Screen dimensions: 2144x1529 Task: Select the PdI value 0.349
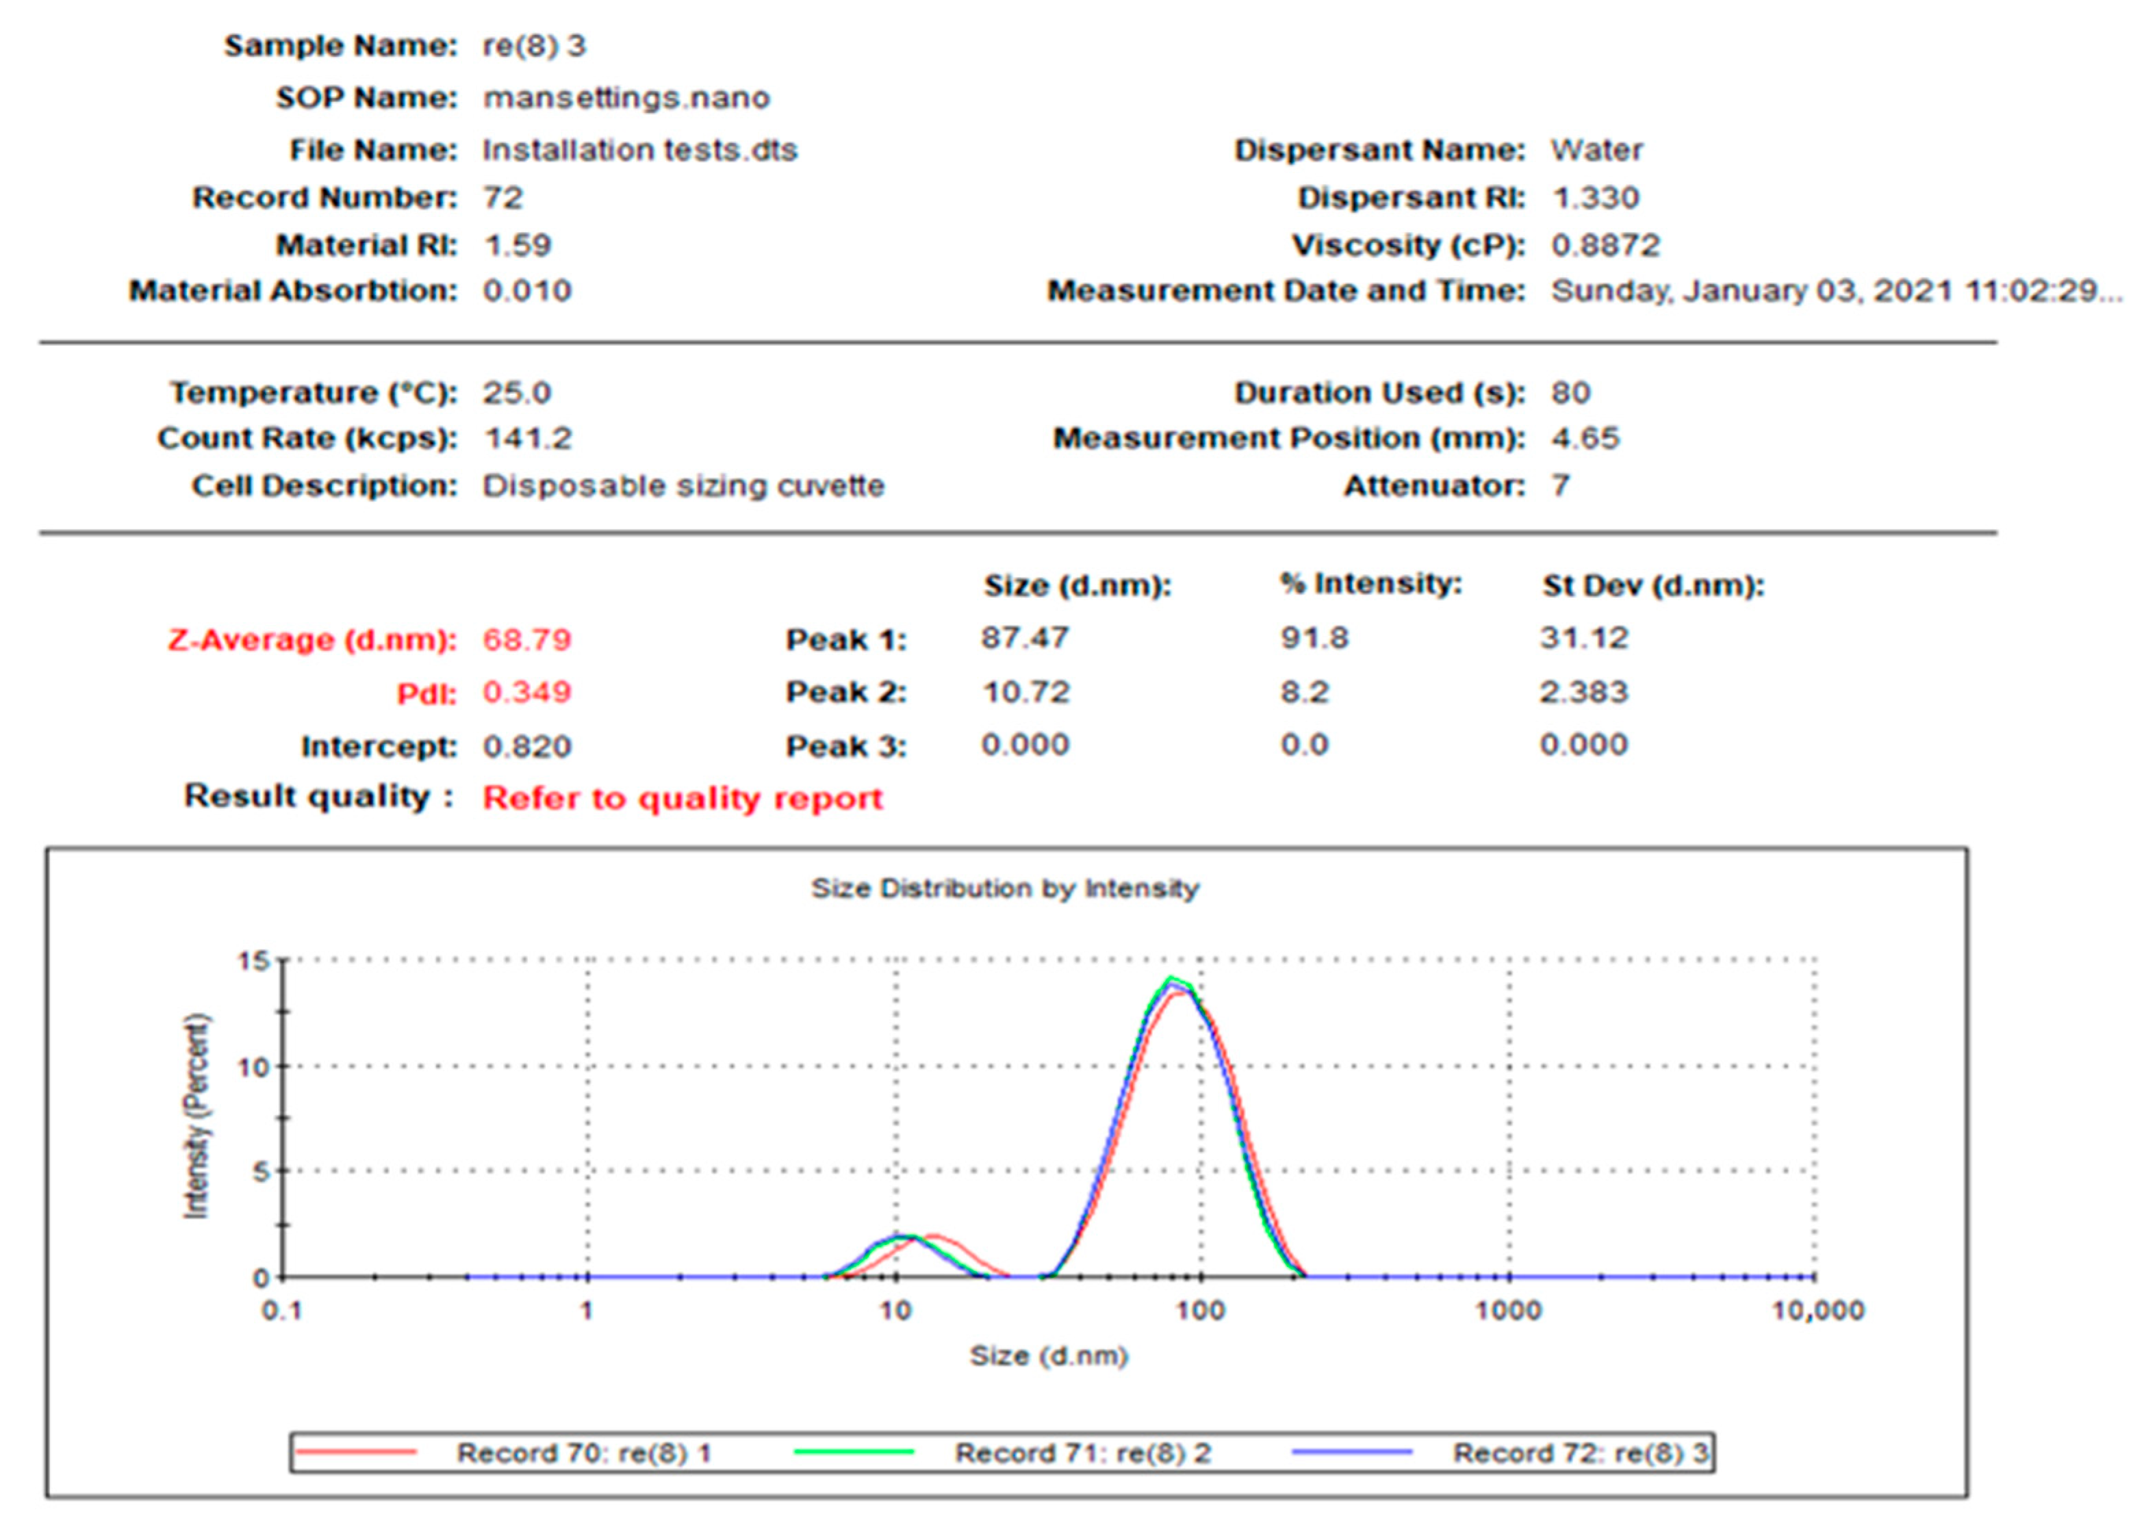pyautogui.click(x=527, y=692)
